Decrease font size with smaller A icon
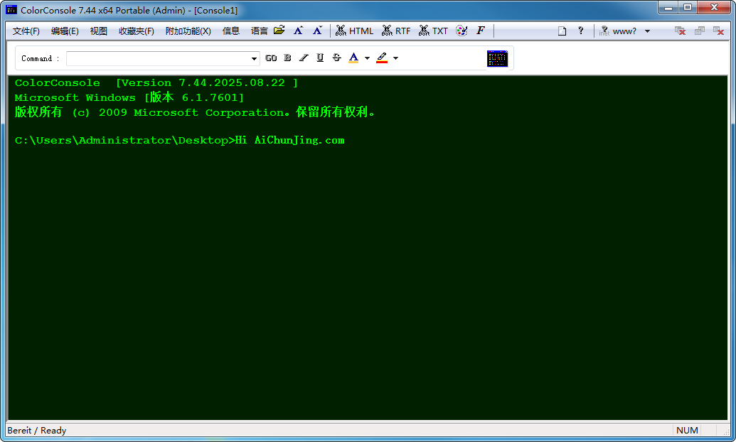This screenshot has width=736, height=442. 317,31
